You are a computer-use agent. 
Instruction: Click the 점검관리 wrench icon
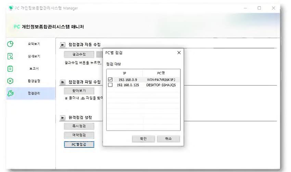[x=10, y=94]
